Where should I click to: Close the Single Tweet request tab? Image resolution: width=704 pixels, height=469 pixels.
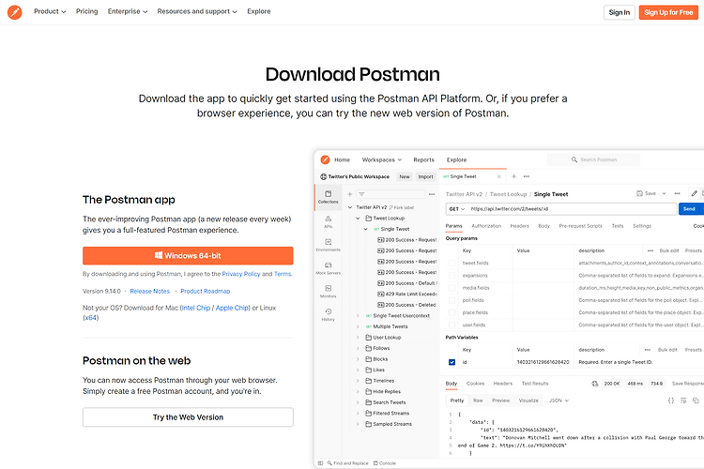pyautogui.click(x=498, y=176)
